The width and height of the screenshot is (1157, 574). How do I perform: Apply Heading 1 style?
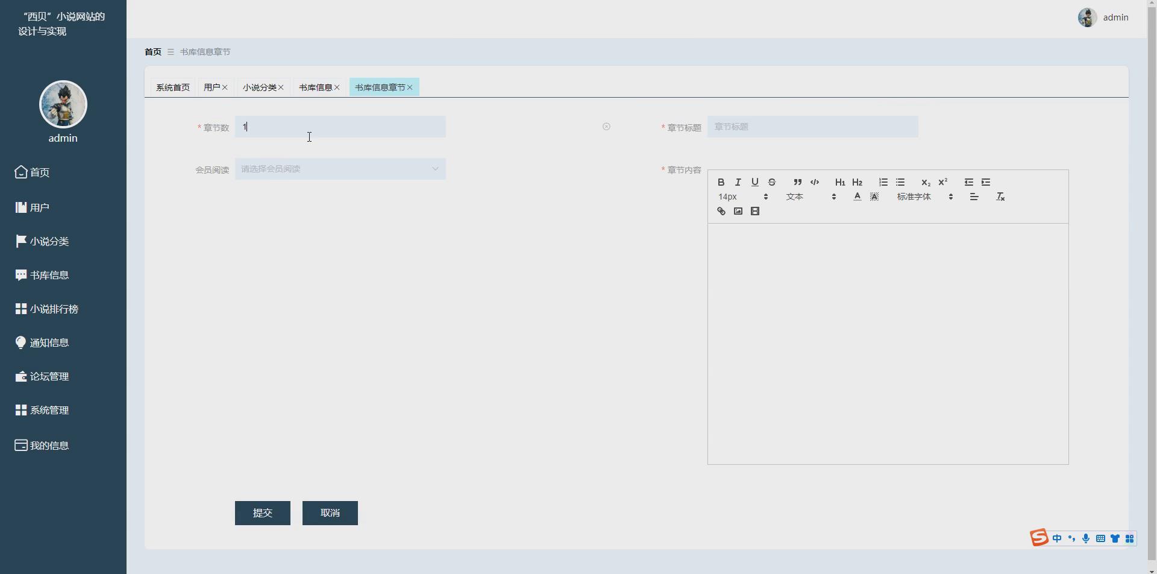click(x=840, y=182)
